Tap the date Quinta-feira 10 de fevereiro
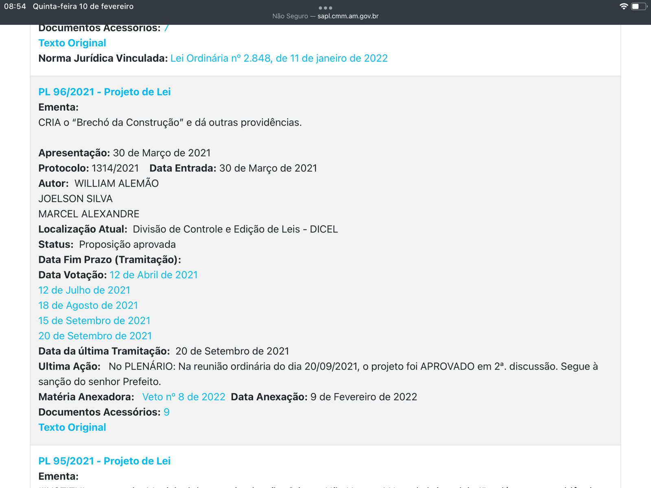Screen dimensions: 651x488 pos(83,7)
